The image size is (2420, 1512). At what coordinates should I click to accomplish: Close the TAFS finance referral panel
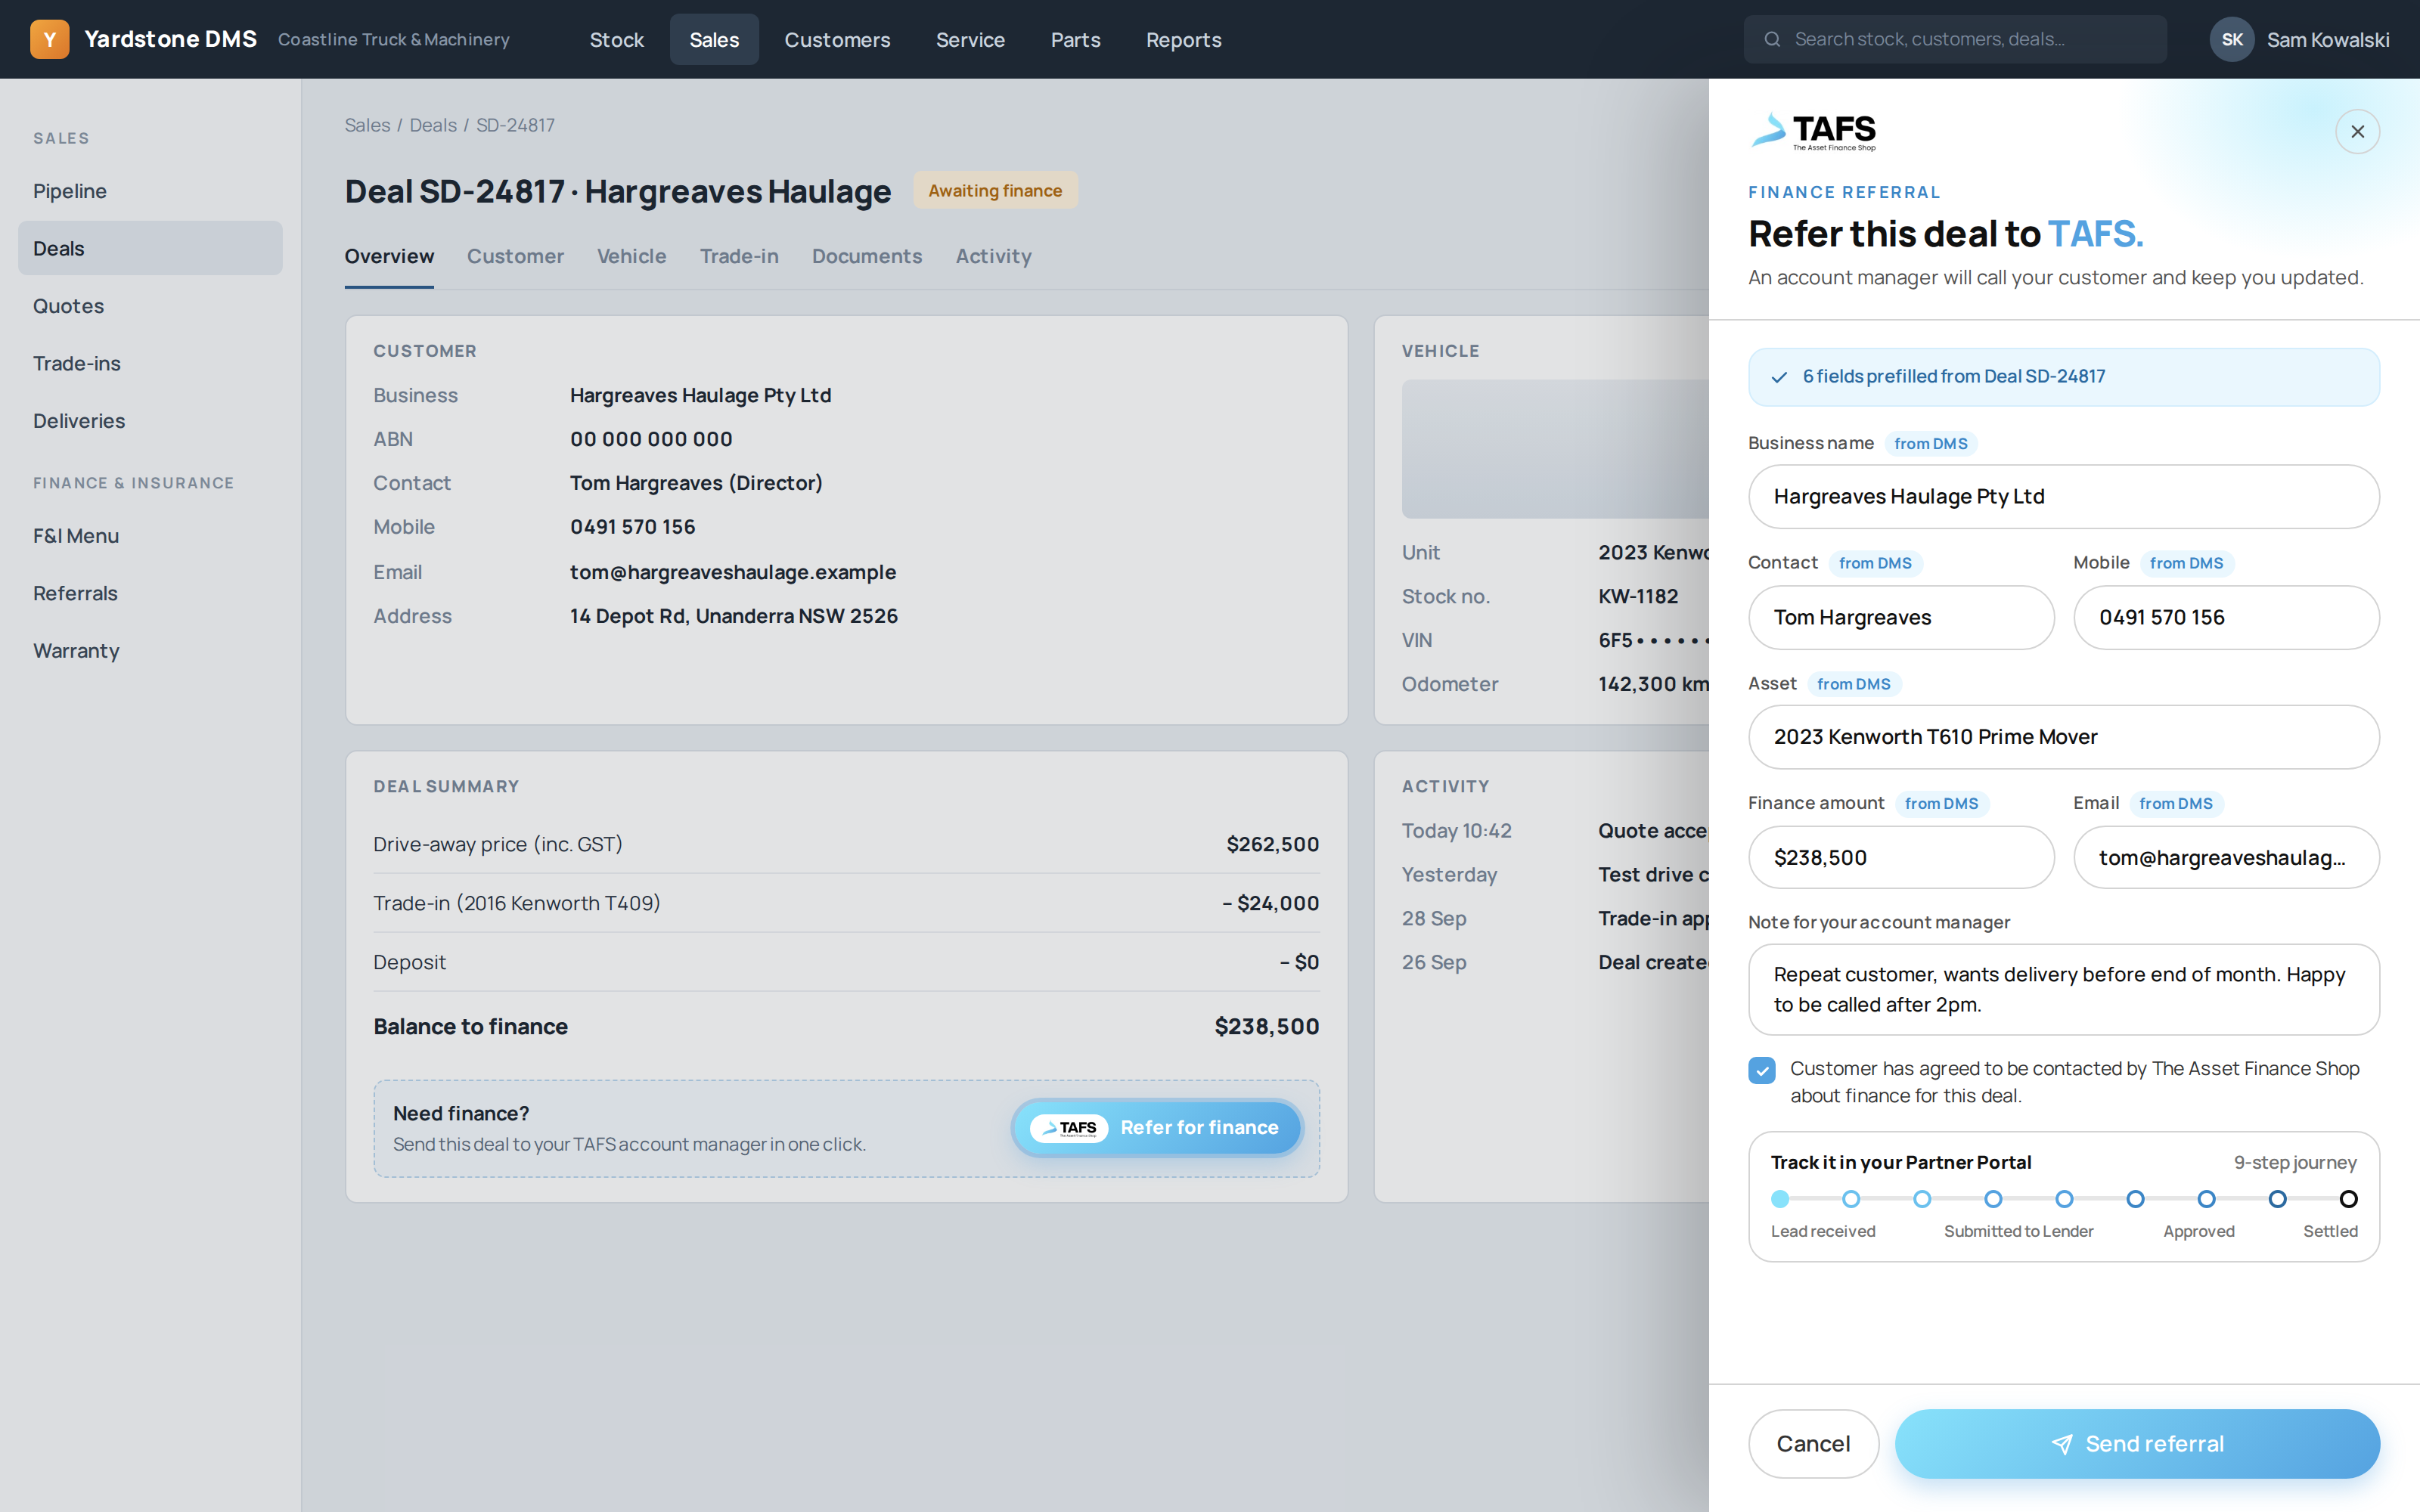click(x=2357, y=131)
